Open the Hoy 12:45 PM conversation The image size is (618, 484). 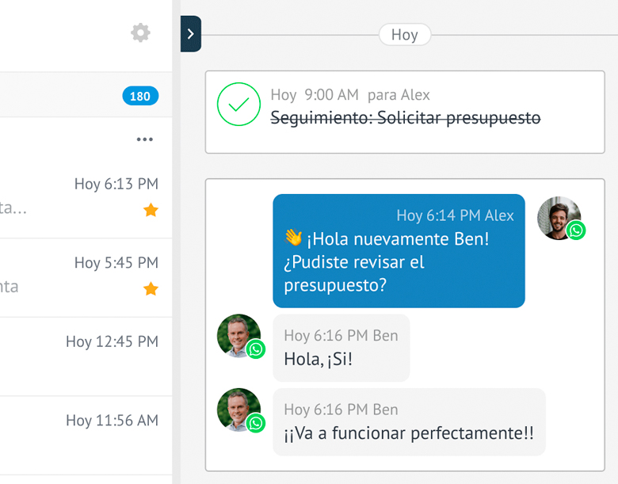coord(86,356)
